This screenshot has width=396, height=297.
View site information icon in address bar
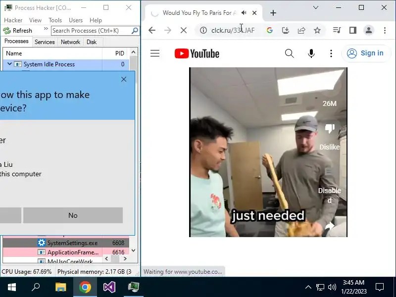(x=203, y=30)
